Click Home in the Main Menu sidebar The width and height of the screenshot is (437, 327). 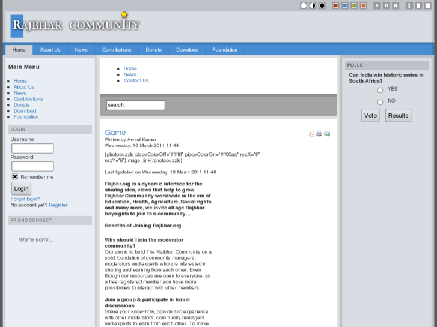[x=20, y=81]
